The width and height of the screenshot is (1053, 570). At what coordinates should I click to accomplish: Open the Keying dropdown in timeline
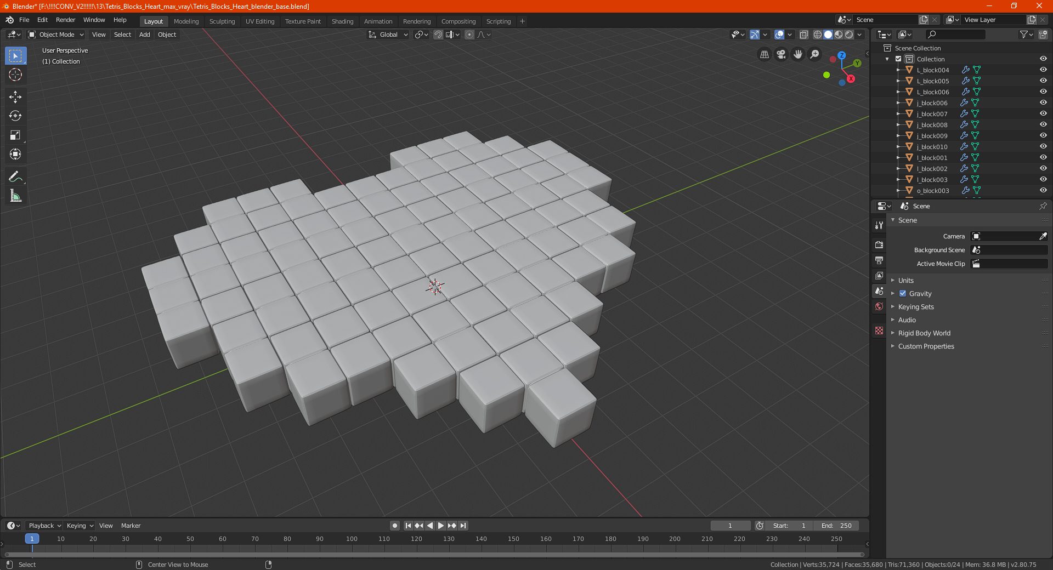click(x=80, y=526)
